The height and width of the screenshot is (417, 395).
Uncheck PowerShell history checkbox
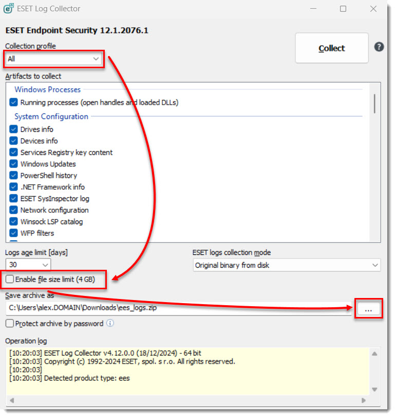[x=13, y=176]
